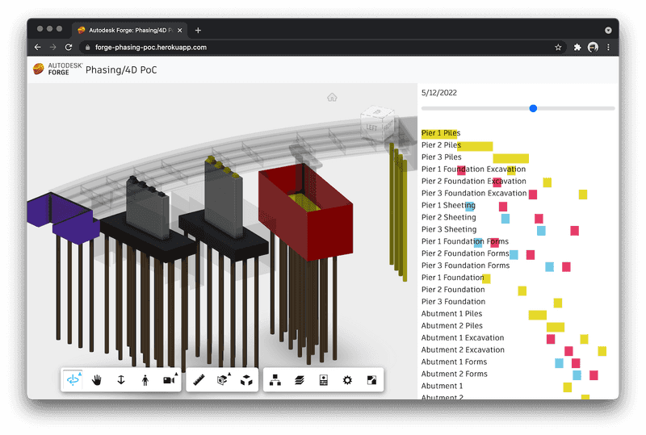
Task: Open the Model Browser panel
Action: pyautogui.click(x=275, y=379)
